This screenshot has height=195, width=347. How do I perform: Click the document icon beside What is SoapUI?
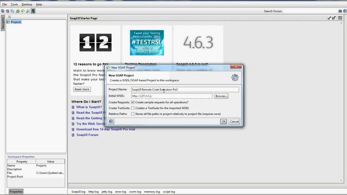[x=73, y=107]
